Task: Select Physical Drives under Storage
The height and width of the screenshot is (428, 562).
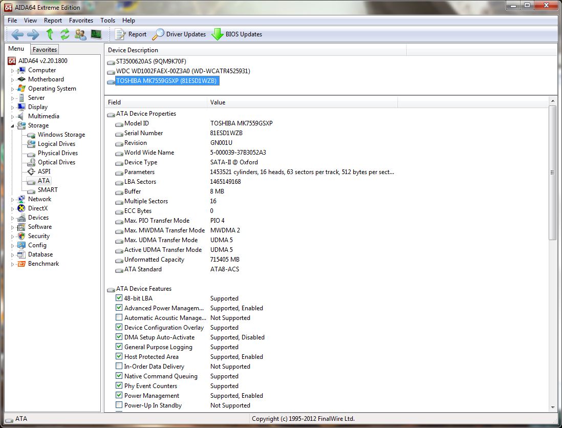Action: click(x=57, y=153)
